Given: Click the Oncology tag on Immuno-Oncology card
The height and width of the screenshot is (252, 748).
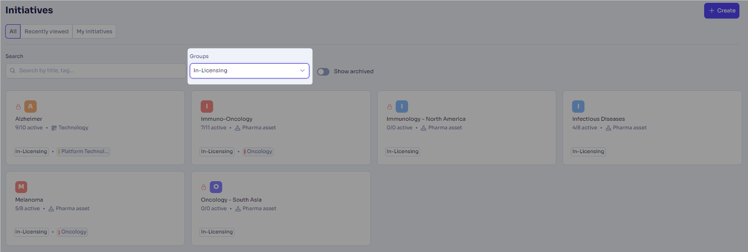Looking at the screenshot, I should coord(258,152).
